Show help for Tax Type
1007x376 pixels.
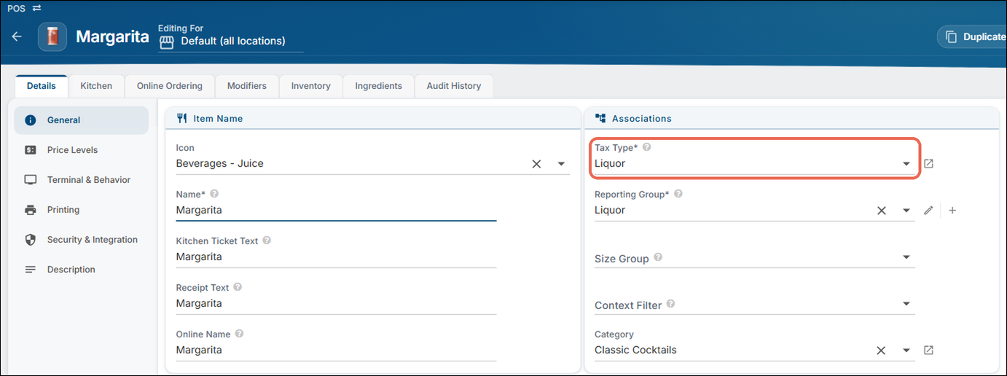646,147
